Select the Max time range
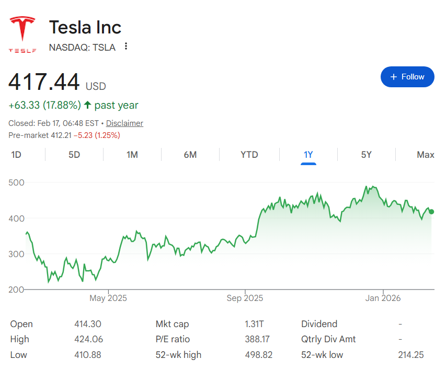This screenshot has width=446, height=371. 425,155
